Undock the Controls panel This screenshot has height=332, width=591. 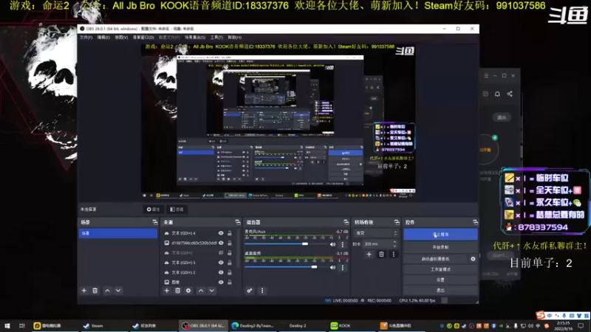pyautogui.click(x=475, y=223)
